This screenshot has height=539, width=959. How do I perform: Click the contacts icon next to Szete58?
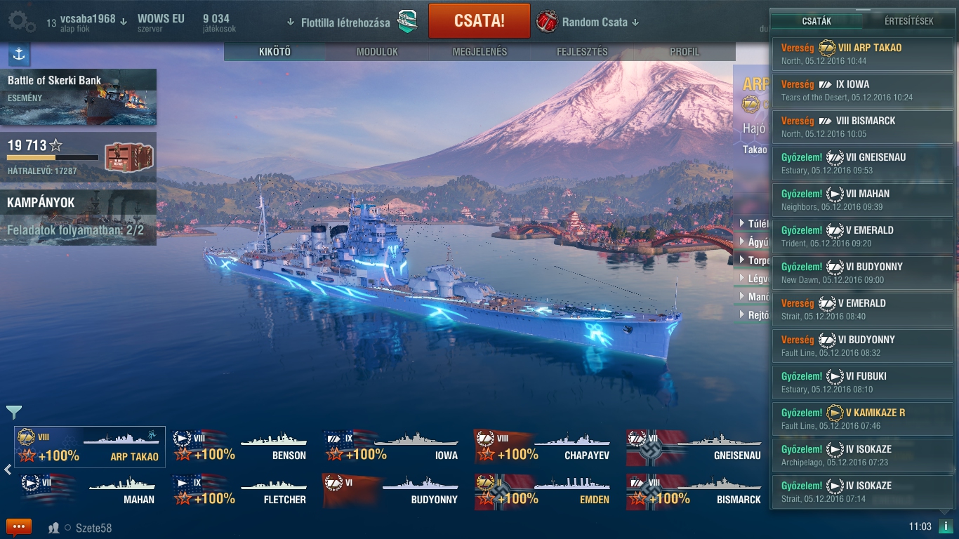[53, 528]
